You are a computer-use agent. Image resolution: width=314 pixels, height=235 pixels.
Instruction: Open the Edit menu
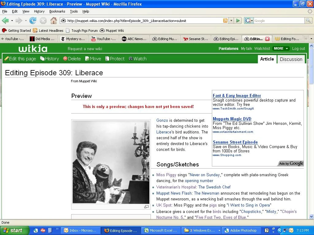tap(15, 11)
